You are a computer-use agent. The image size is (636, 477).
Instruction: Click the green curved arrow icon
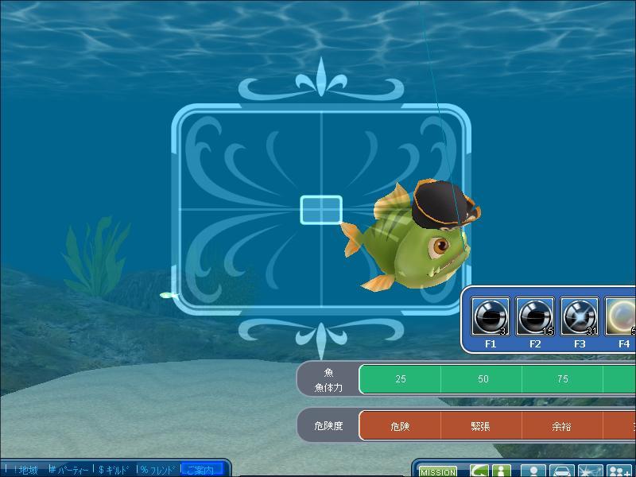tap(479, 471)
